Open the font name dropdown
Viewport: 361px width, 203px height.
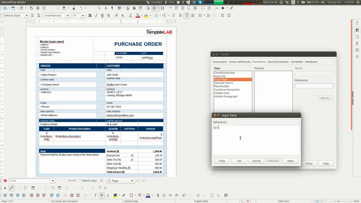pos(67,16)
